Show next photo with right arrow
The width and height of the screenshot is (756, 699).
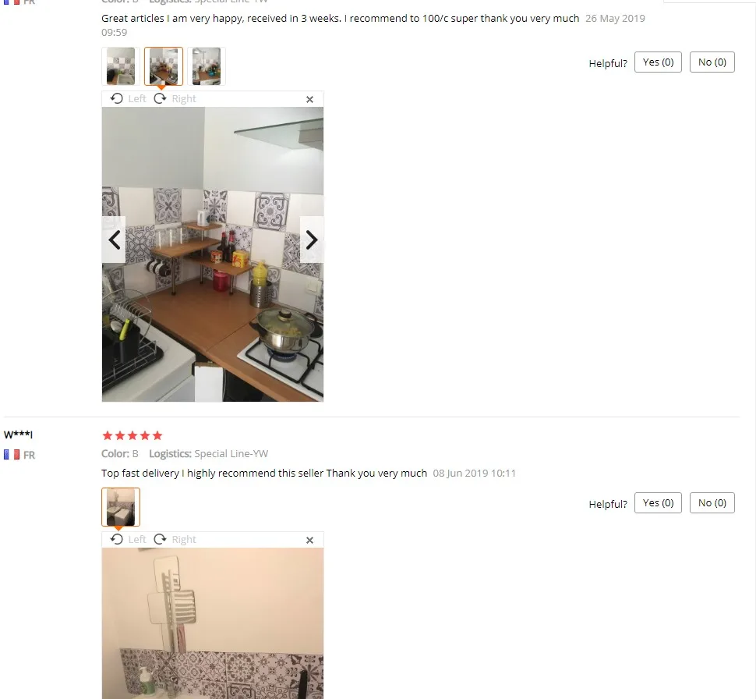coord(312,240)
